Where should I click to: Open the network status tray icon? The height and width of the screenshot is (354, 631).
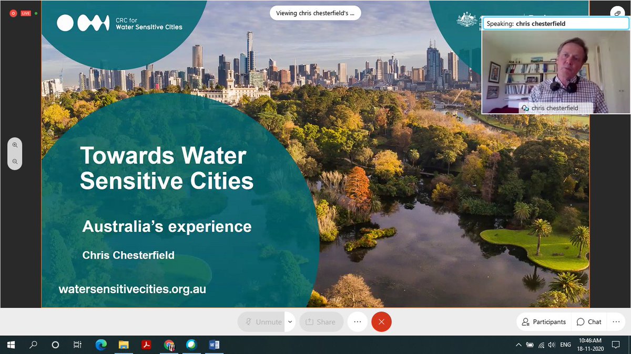click(541, 345)
